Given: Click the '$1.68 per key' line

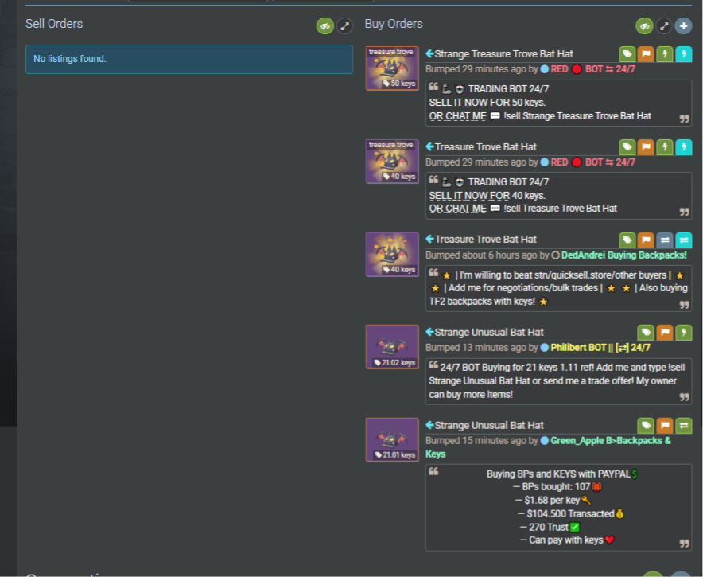Looking at the screenshot, I should tap(553, 501).
